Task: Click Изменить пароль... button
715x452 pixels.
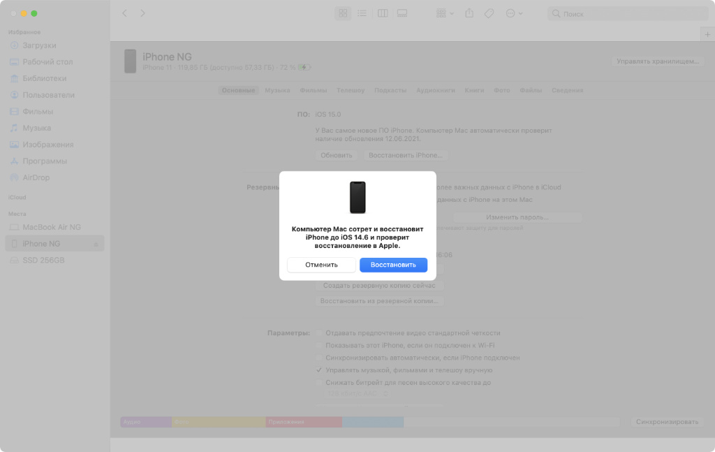Action: click(x=517, y=217)
